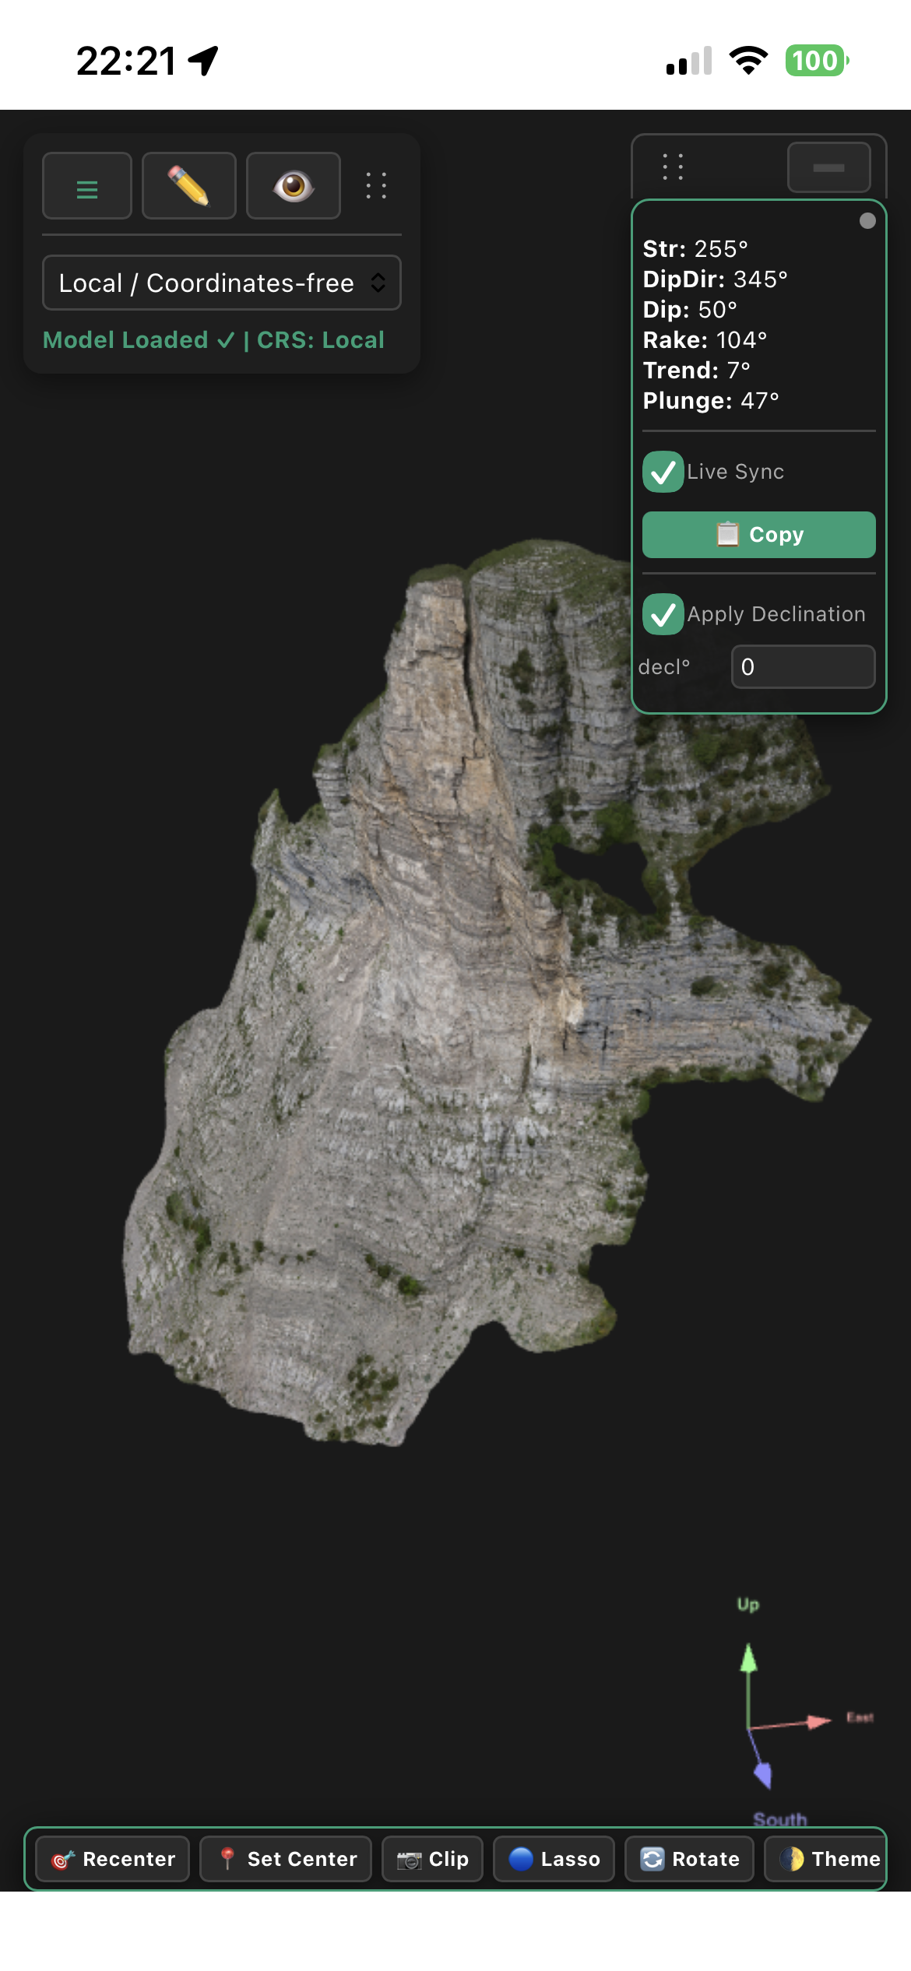Activate the Rotate tool
The image size is (911, 1971).
click(689, 1859)
